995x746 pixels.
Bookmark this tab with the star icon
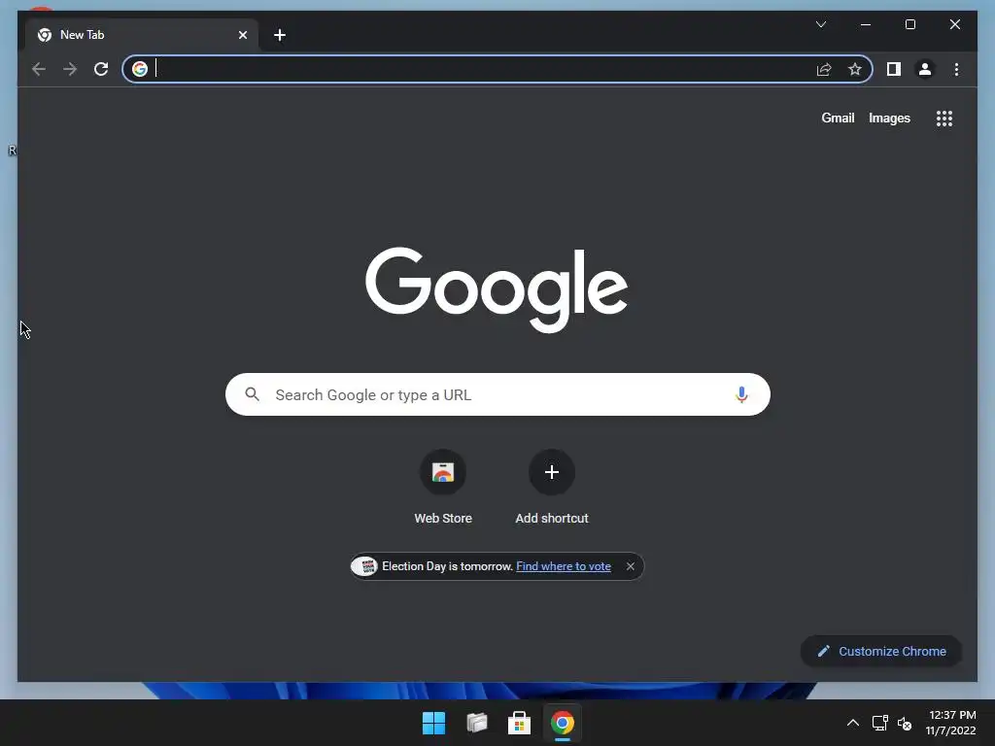tap(855, 69)
